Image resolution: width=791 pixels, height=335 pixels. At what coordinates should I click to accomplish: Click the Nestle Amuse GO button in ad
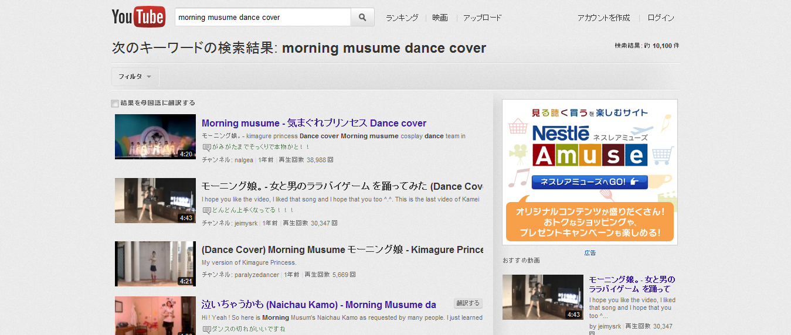(589, 182)
